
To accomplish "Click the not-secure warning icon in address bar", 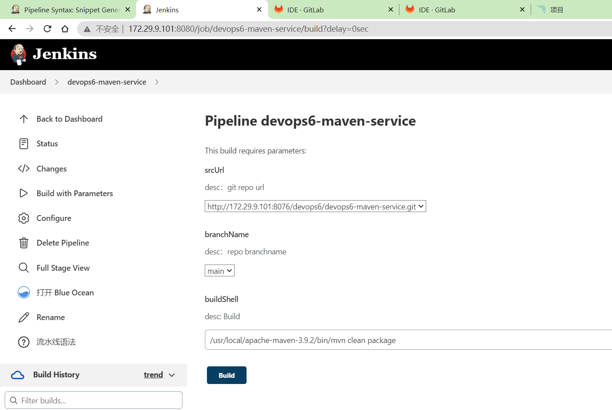I will pyautogui.click(x=87, y=29).
